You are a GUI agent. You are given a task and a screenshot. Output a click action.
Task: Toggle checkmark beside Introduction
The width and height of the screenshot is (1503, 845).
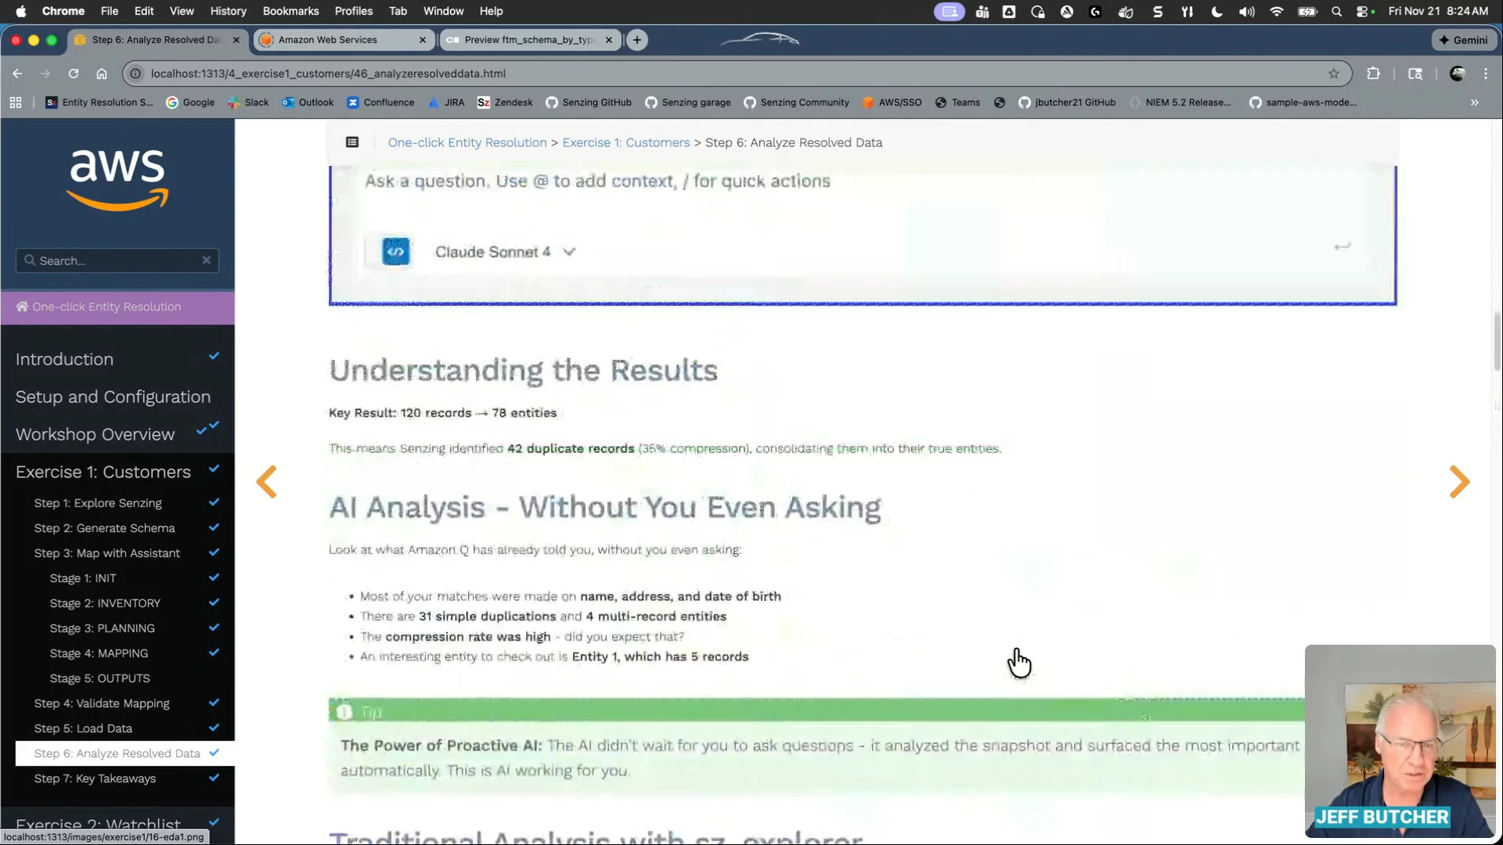[x=214, y=357]
